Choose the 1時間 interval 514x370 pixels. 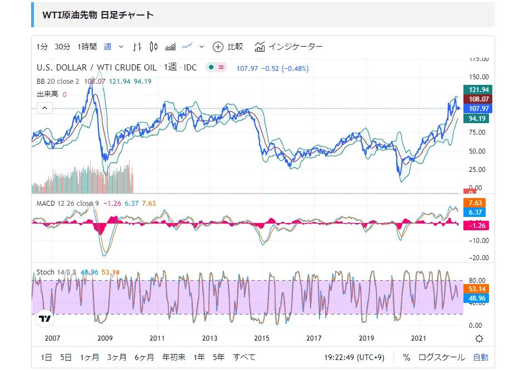pyautogui.click(x=87, y=47)
